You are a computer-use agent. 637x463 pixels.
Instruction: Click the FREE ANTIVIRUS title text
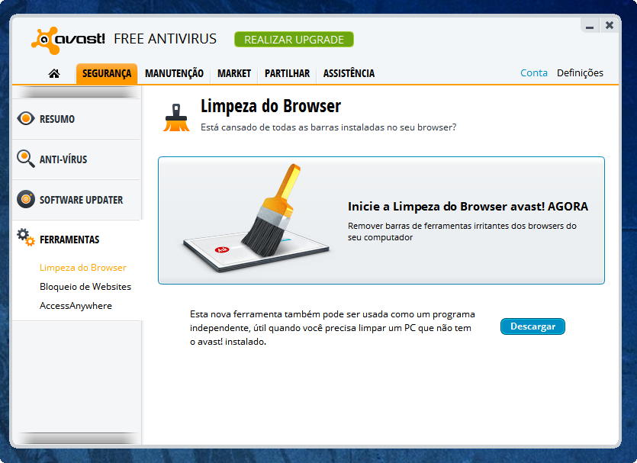click(x=165, y=39)
